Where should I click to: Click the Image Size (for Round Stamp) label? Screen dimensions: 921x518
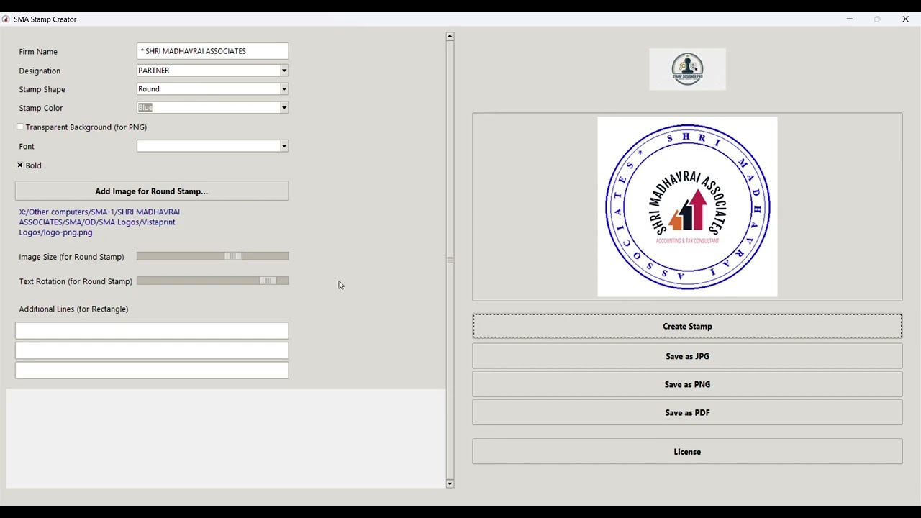71,257
